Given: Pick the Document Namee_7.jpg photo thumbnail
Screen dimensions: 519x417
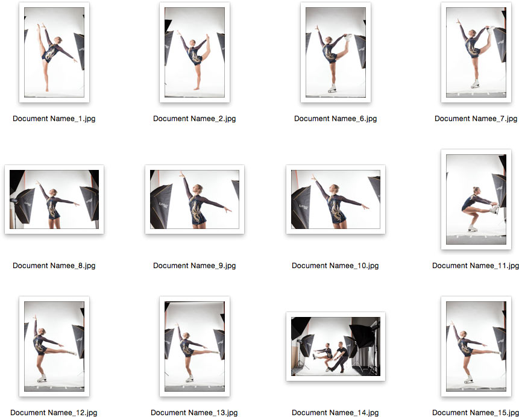Looking at the screenshot, I should tap(476, 52).
